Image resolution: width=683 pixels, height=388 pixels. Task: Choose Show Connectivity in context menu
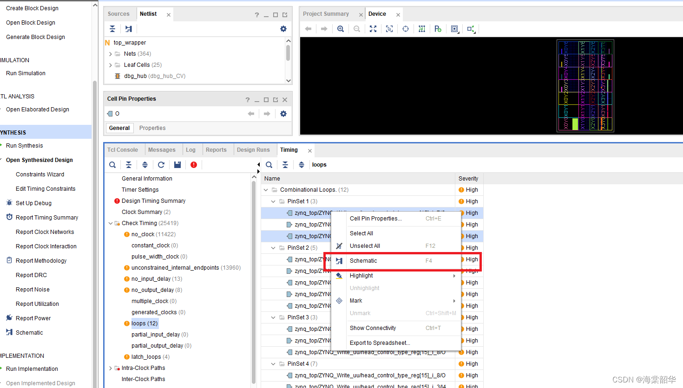pos(396,328)
